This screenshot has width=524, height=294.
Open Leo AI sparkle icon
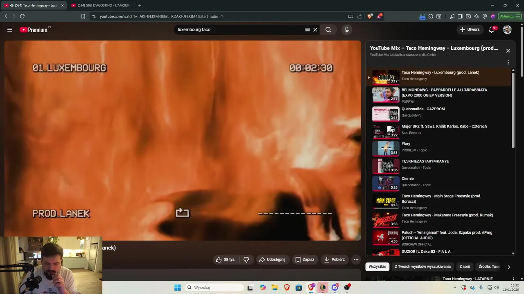point(477,16)
